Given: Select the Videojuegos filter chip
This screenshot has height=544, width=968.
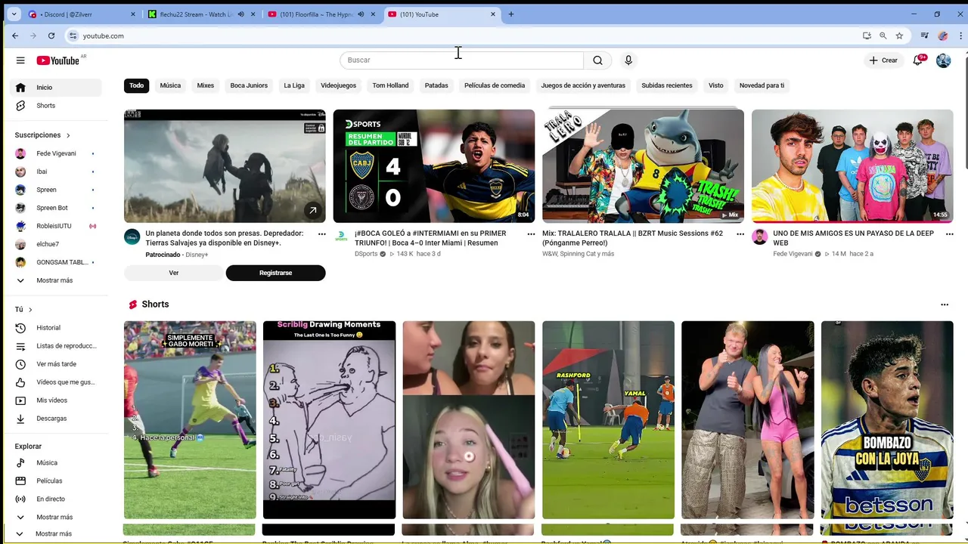Looking at the screenshot, I should [338, 85].
